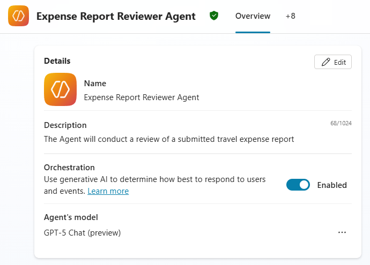The height and width of the screenshot is (265, 370).
Task: Open the Learn more link
Action: [x=108, y=191]
